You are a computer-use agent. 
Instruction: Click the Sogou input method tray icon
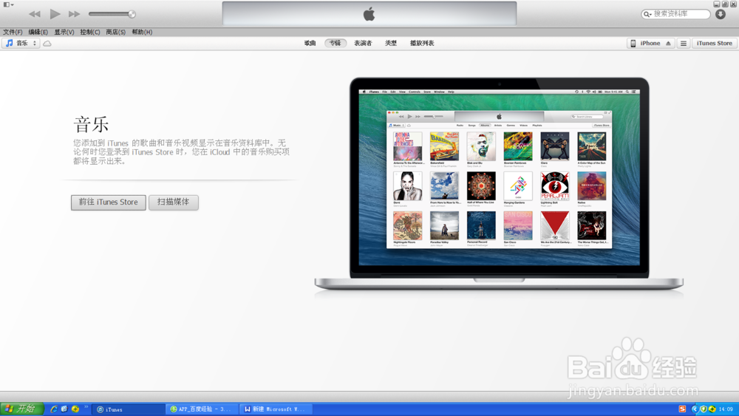[x=682, y=409]
